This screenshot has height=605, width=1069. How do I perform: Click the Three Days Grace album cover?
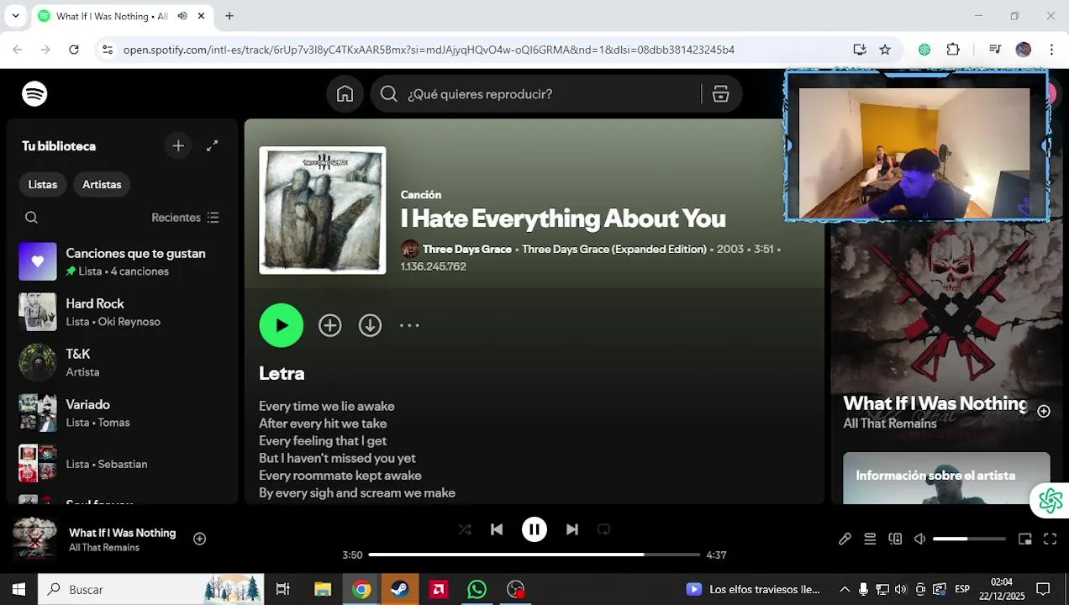pyautogui.click(x=323, y=210)
